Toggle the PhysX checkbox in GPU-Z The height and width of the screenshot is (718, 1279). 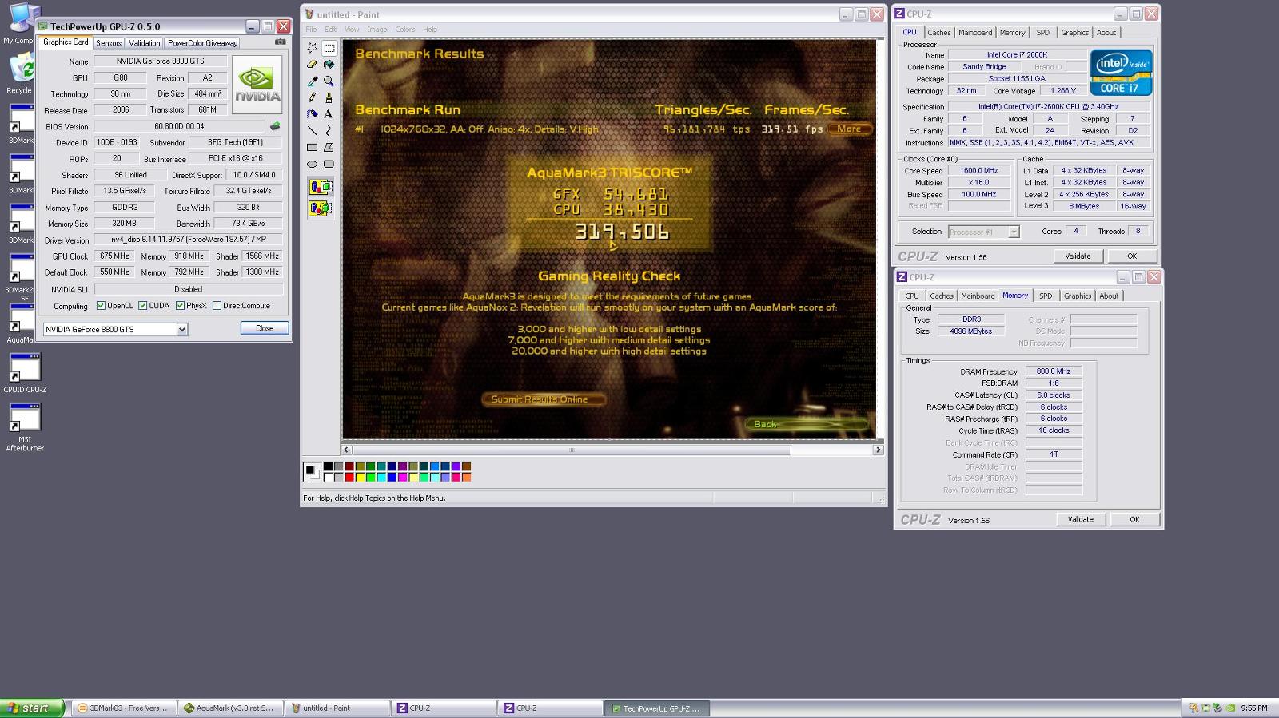[181, 306]
